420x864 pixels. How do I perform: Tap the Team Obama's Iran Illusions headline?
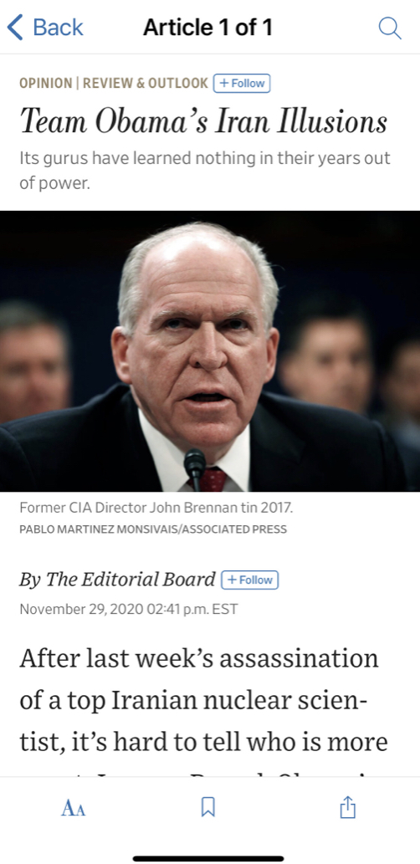pyautogui.click(x=203, y=122)
